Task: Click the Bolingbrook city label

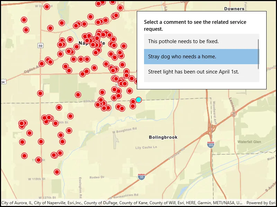Action: click(163, 137)
